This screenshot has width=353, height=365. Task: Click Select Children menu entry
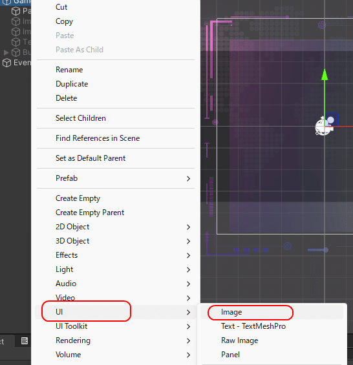[116, 118]
